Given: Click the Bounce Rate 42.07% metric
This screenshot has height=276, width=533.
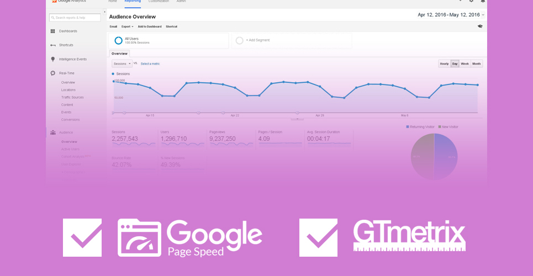Looking at the screenshot, I should point(134,163).
